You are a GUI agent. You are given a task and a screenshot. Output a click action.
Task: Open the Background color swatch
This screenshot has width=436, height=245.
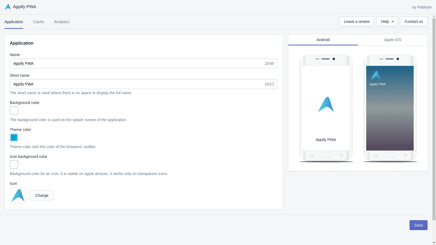(14, 111)
